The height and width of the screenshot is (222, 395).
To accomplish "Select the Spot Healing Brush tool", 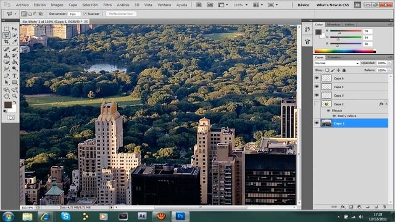I will click(x=7, y=49).
